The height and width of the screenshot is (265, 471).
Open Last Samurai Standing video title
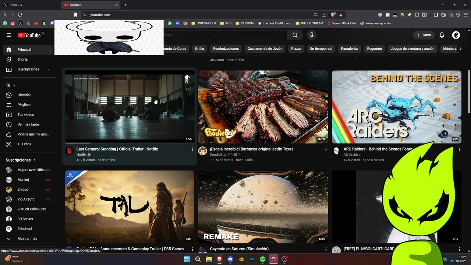coord(117,149)
